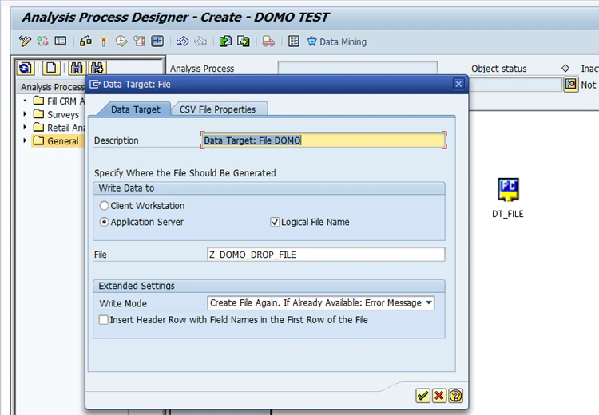Screen dimensions: 599x415
Task: Select the Fill CRM folder in tree
Action: pos(58,101)
